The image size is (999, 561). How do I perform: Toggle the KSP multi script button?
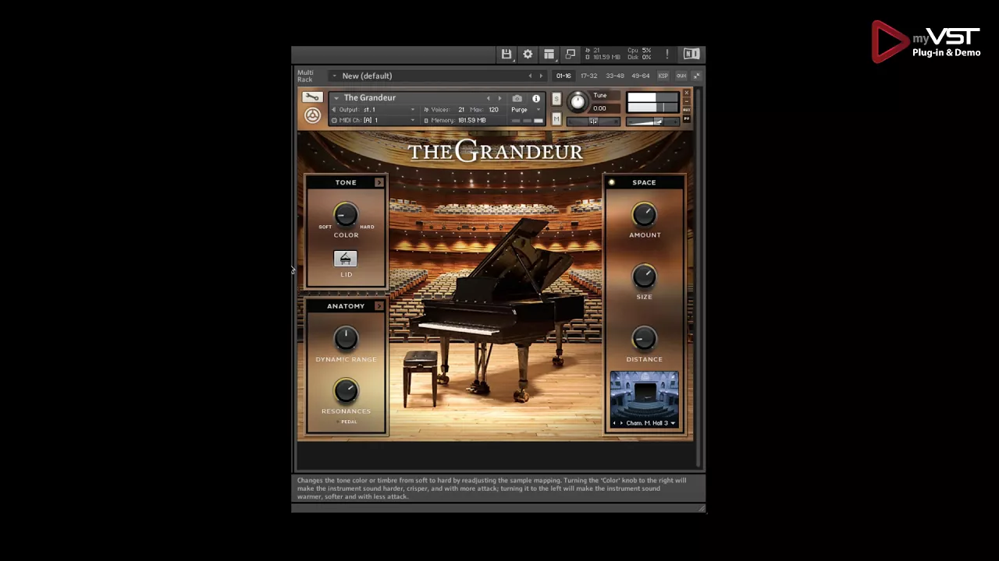pos(663,76)
